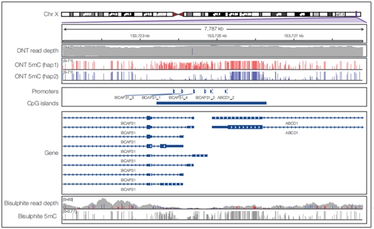374x229 pixels.
Task: Click the [0-0.77] data range on Bisulphite 5mC
Action: tap(70, 211)
